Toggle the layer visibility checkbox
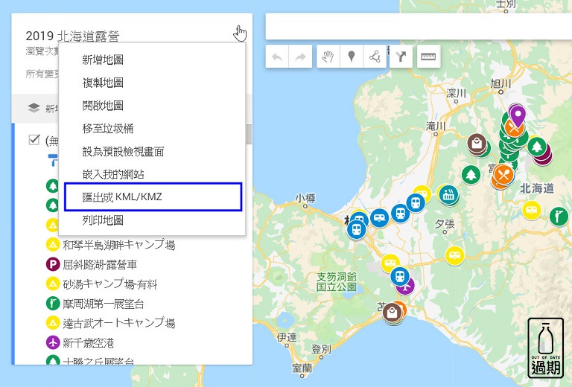This screenshot has height=387, width=572. 34,140
